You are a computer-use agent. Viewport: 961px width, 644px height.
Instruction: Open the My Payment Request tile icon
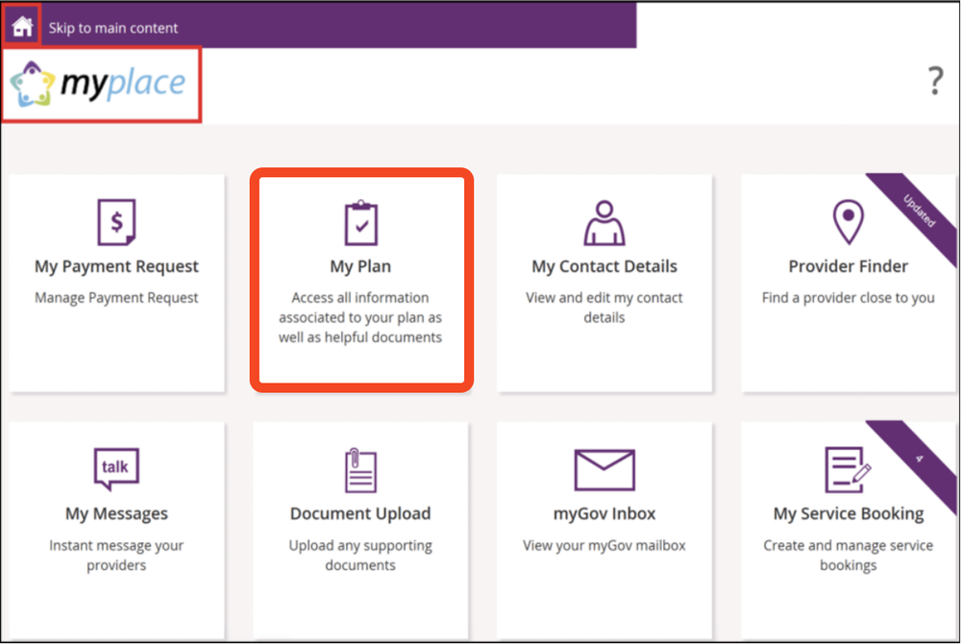[x=116, y=220]
